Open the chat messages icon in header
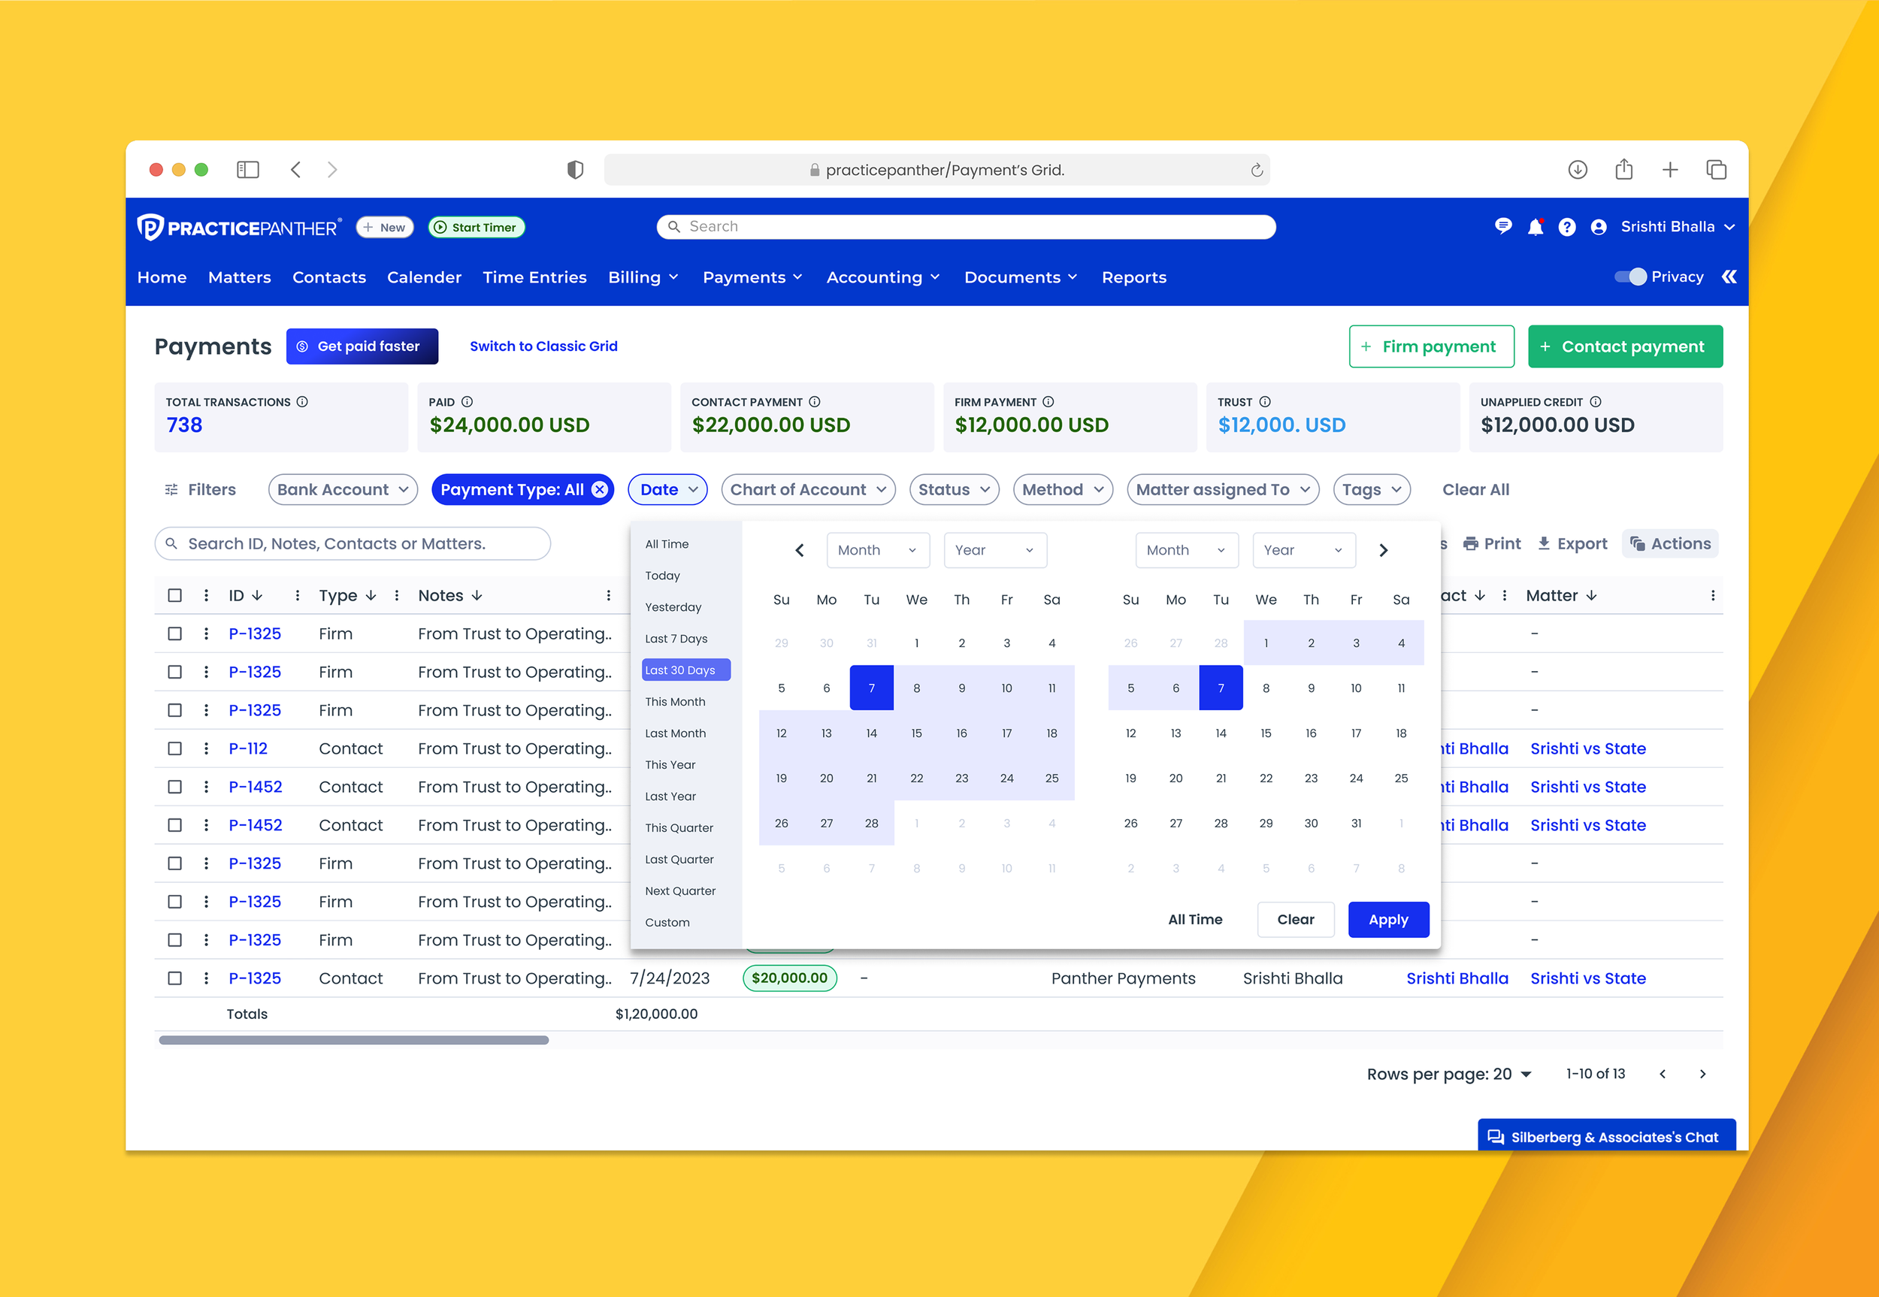The image size is (1879, 1297). point(1502,227)
